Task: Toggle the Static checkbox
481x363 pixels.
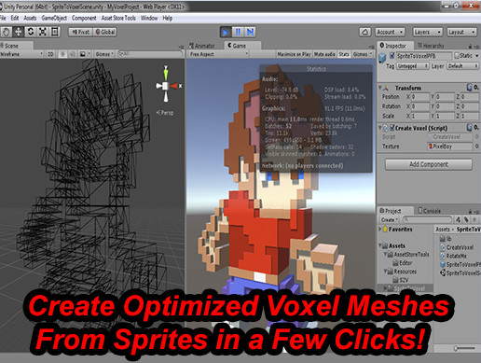Action: pos(457,56)
